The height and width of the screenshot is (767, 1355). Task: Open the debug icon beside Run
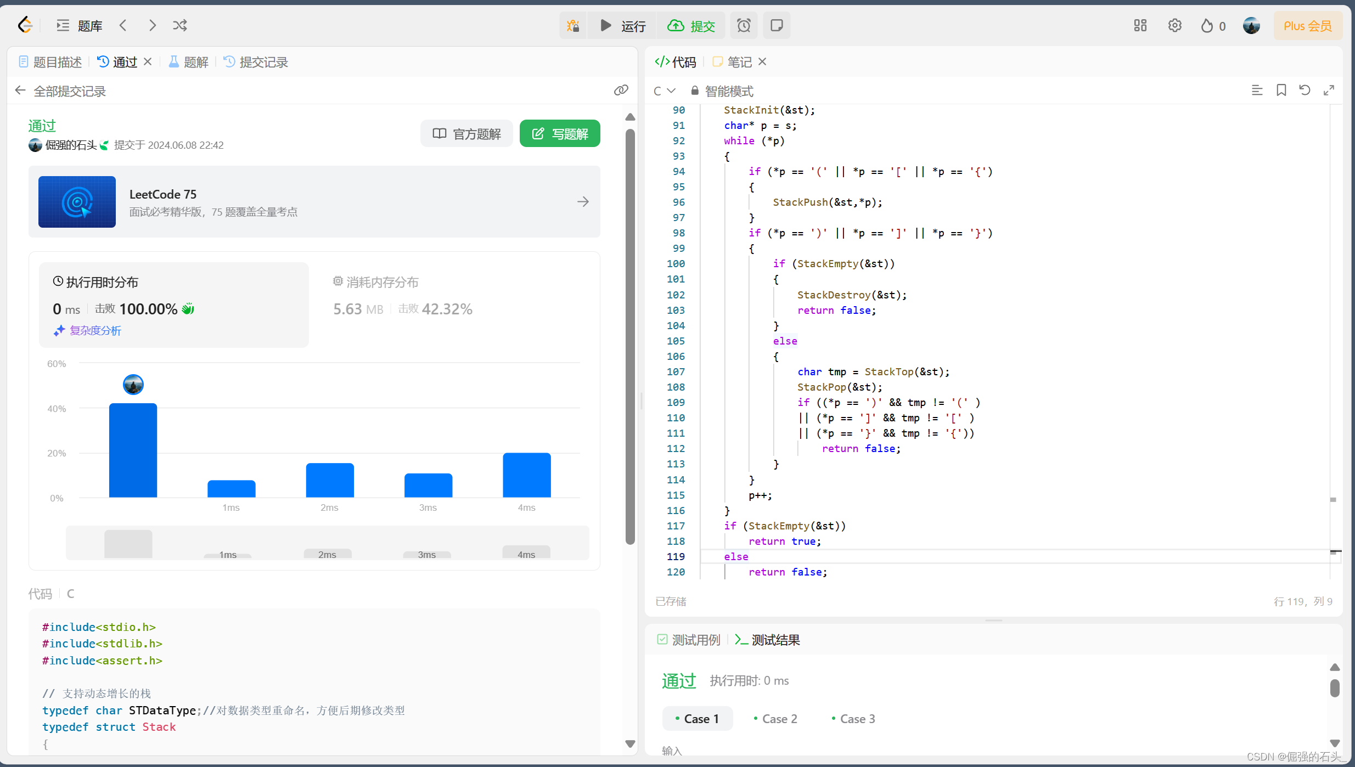click(x=573, y=25)
